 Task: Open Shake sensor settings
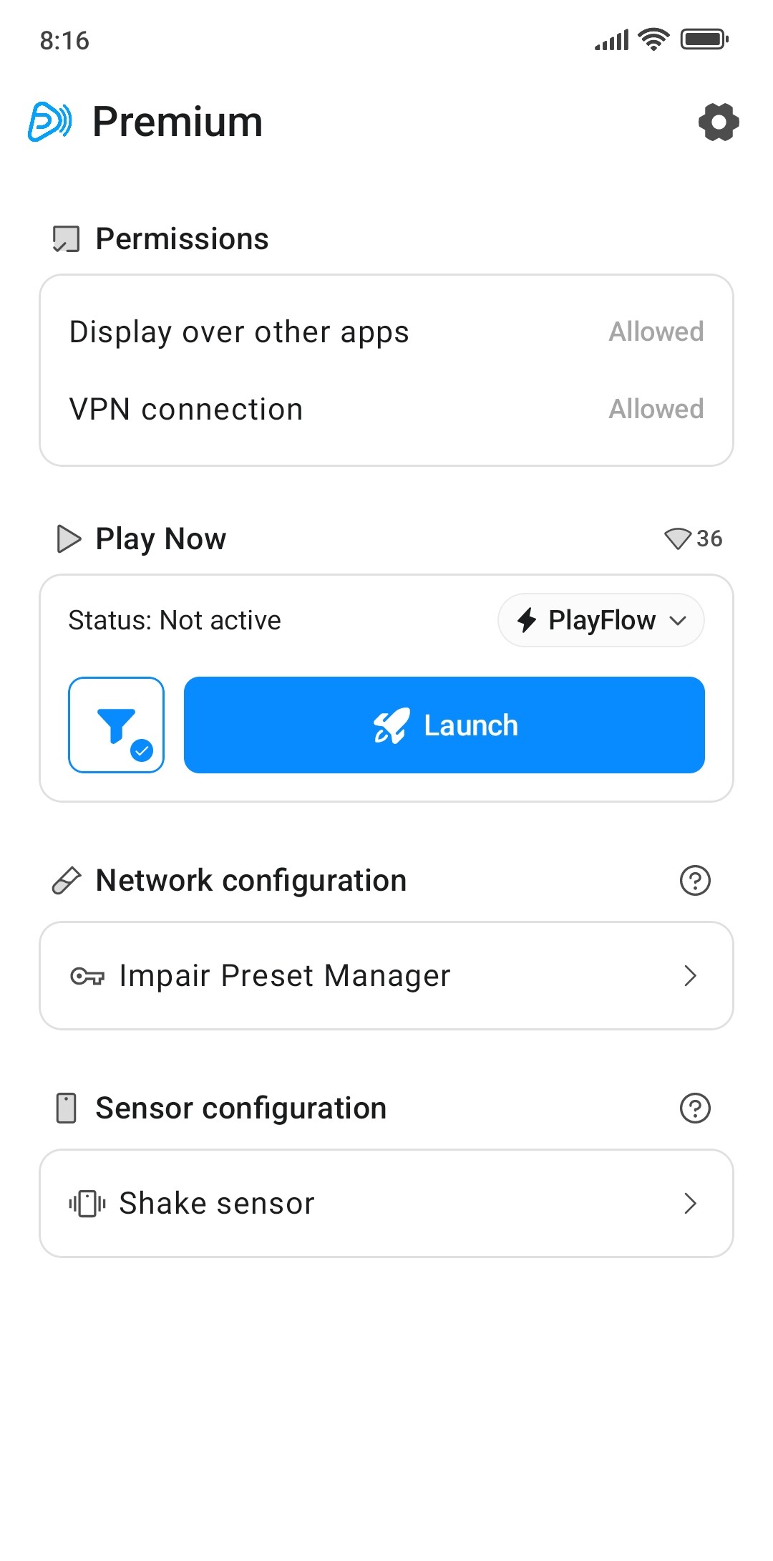pyautogui.click(x=217, y=1203)
